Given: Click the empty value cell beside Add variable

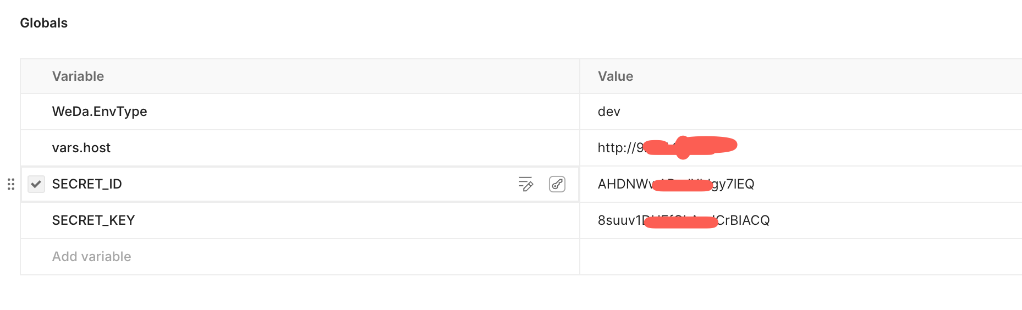Looking at the screenshot, I should (x=798, y=257).
